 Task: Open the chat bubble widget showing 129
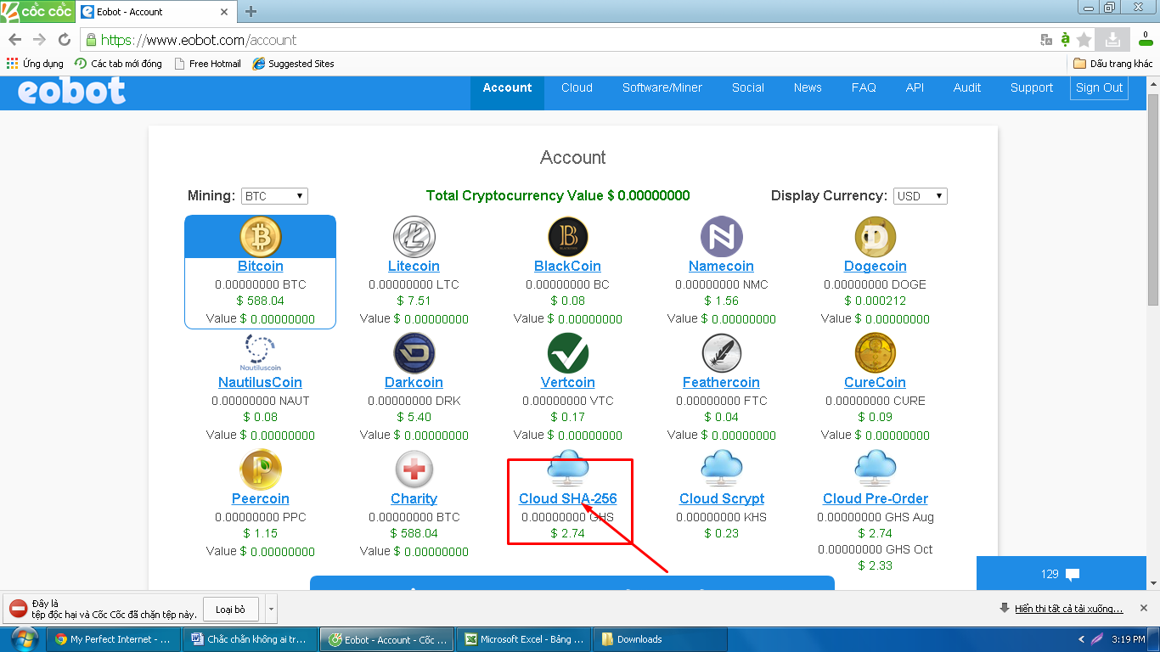[1061, 574]
